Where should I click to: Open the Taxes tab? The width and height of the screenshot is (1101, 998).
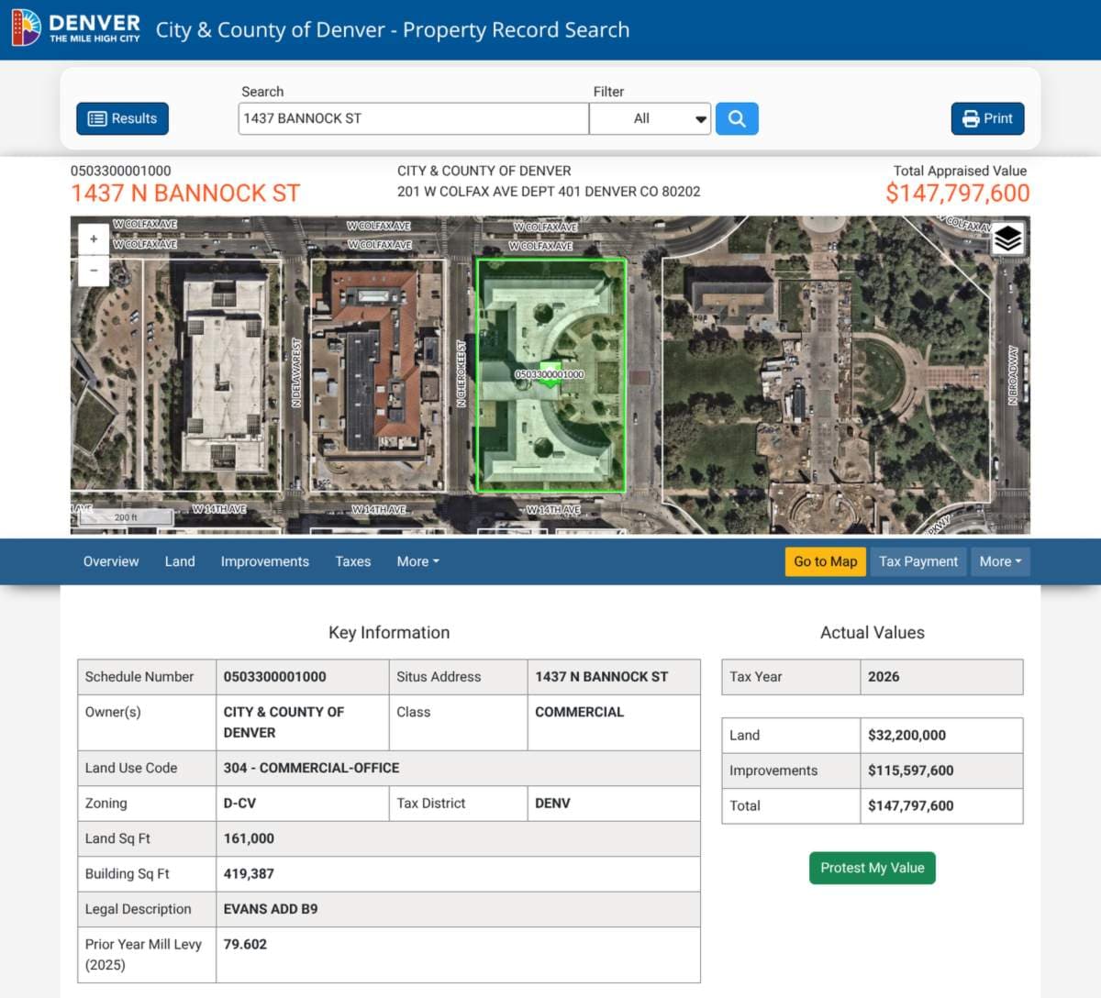pyautogui.click(x=353, y=561)
